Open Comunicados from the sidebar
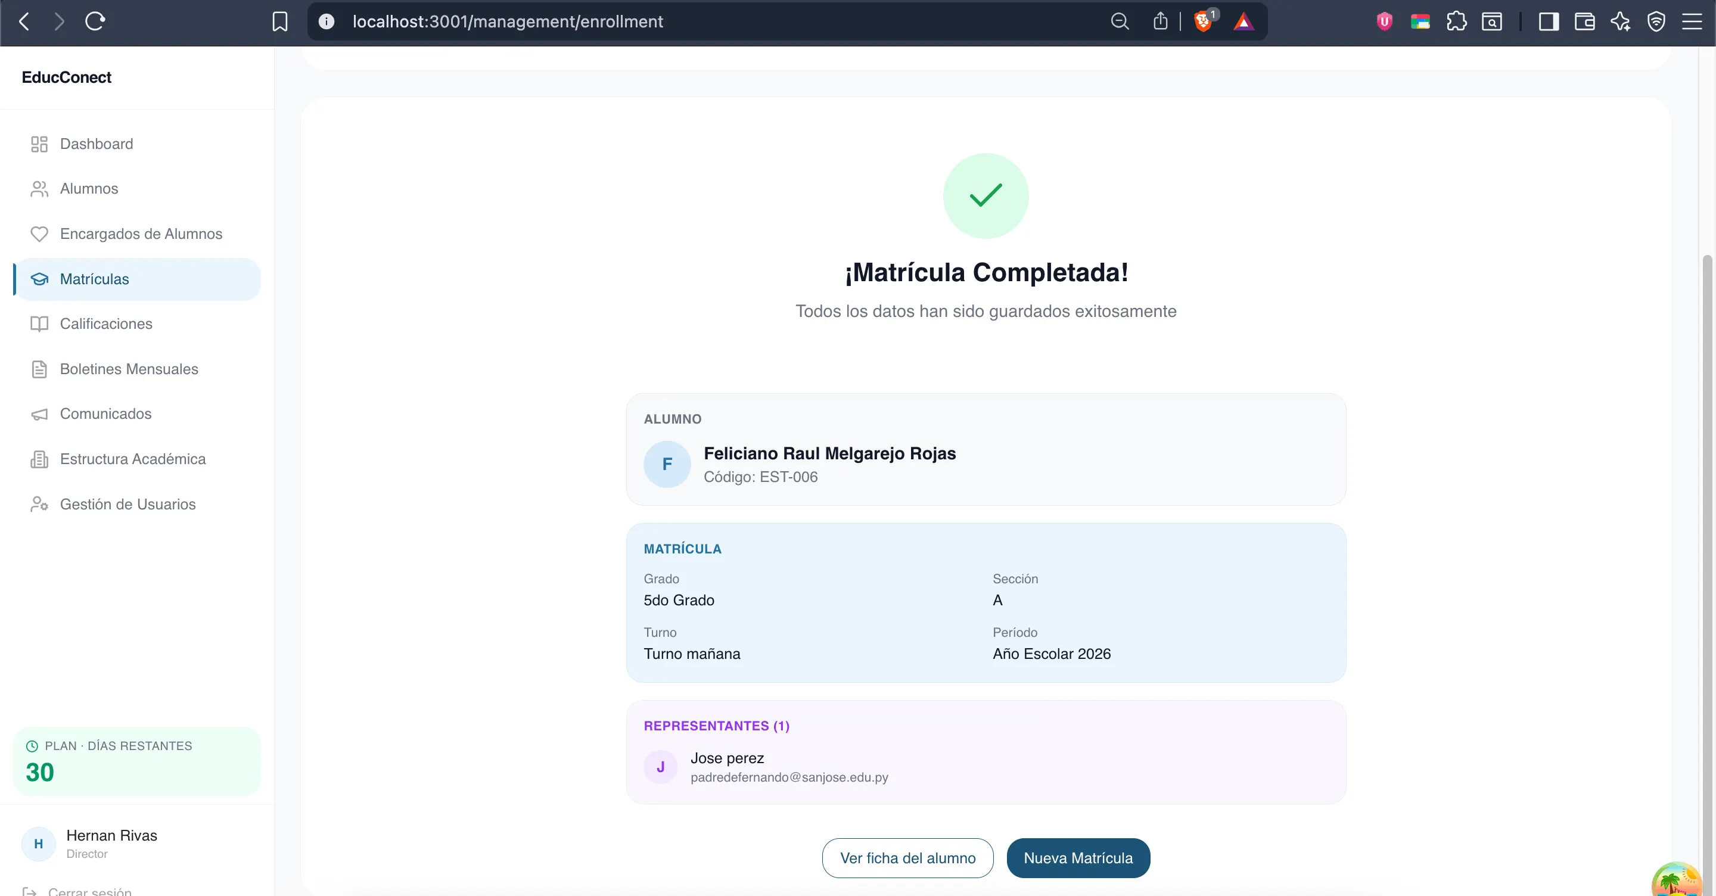The height and width of the screenshot is (896, 1716). pyautogui.click(x=105, y=413)
